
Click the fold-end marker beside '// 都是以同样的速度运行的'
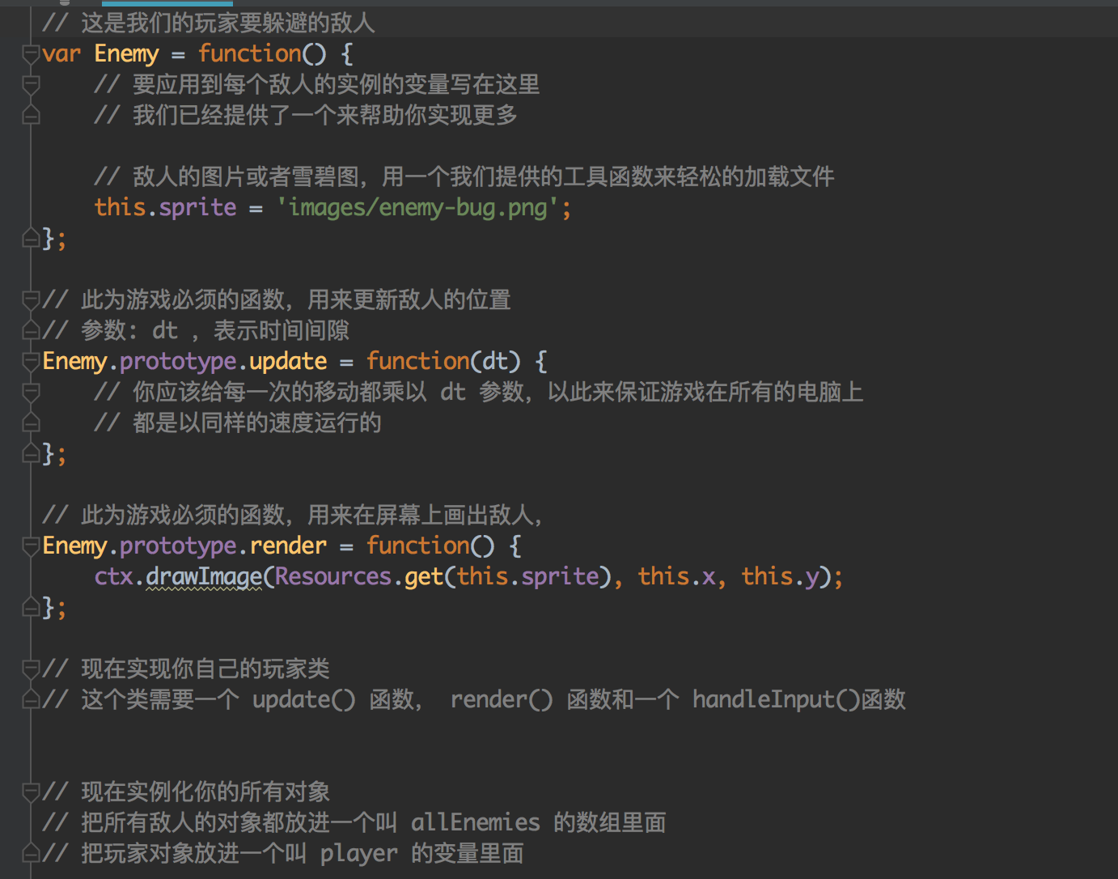pos(31,423)
